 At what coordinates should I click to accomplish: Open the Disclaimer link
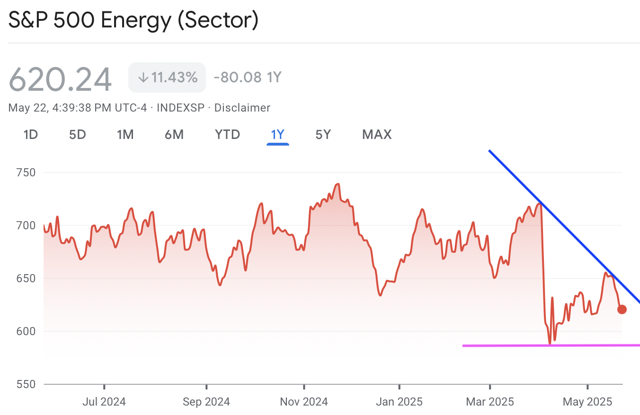click(242, 108)
